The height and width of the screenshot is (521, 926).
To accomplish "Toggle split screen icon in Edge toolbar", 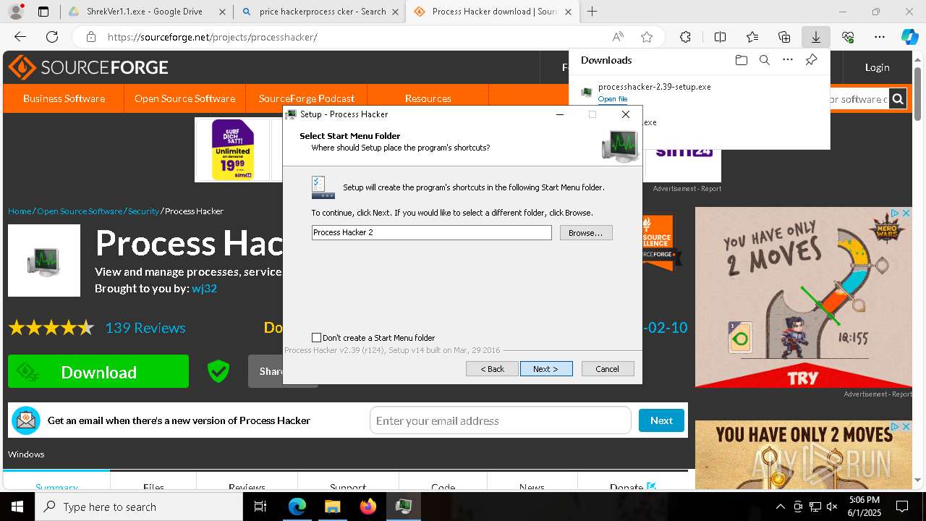I will pyautogui.click(x=720, y=37).
